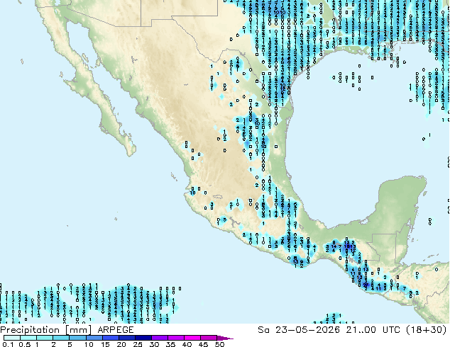Click the legend value '35'
This screenshot has width=450, height=347.
(170, 344)
